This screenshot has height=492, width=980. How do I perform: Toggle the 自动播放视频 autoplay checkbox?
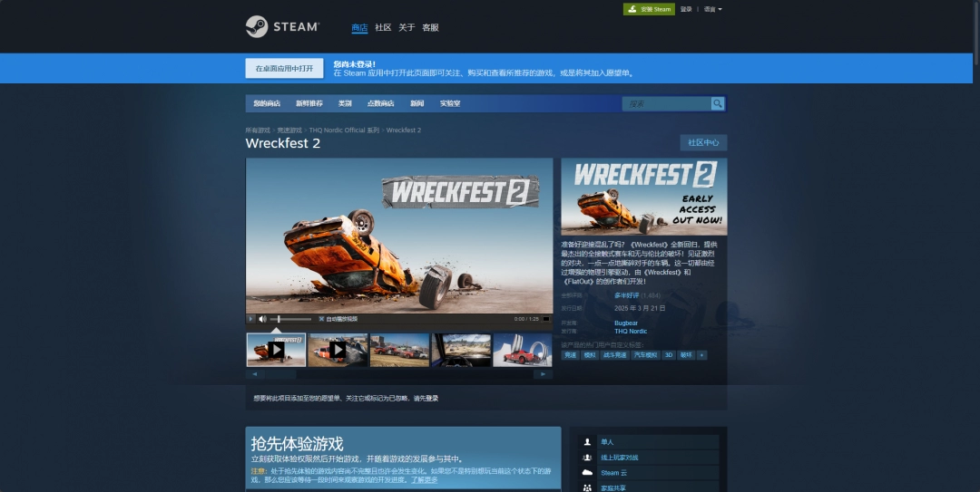click(321, 319)
